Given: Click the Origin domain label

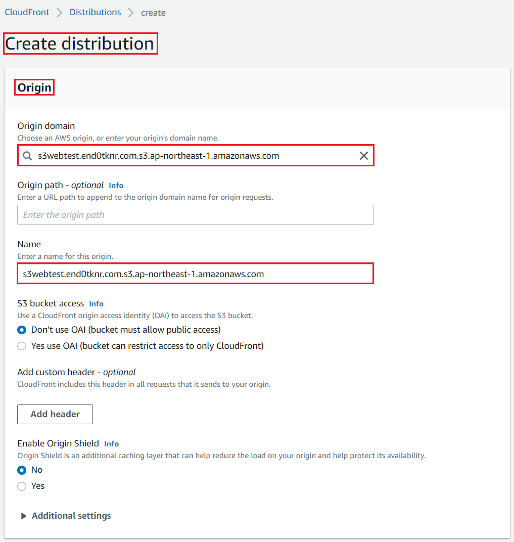Looking at the screenshot, I should [46, 126].
